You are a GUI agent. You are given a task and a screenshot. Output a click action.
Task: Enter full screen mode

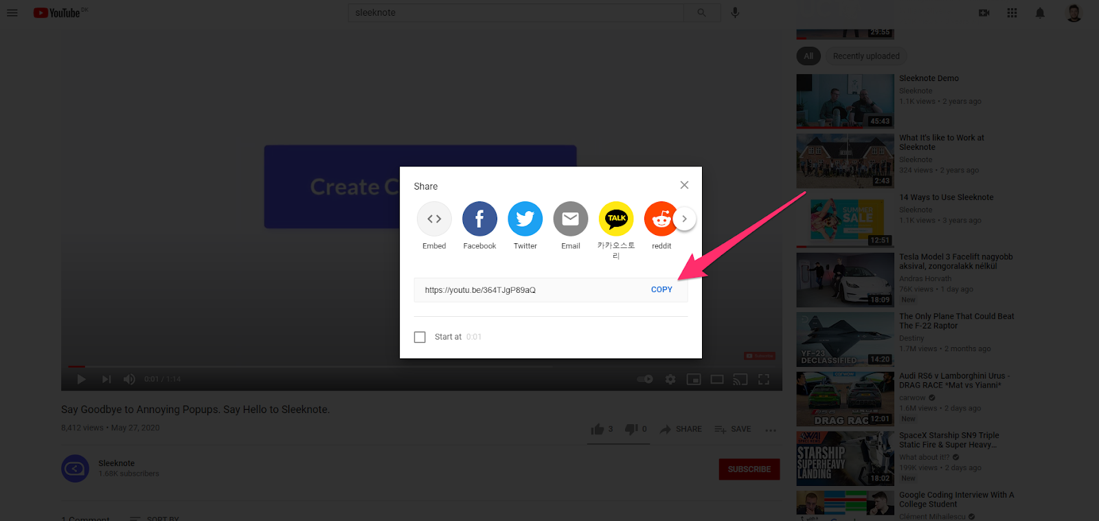(764, 379)
